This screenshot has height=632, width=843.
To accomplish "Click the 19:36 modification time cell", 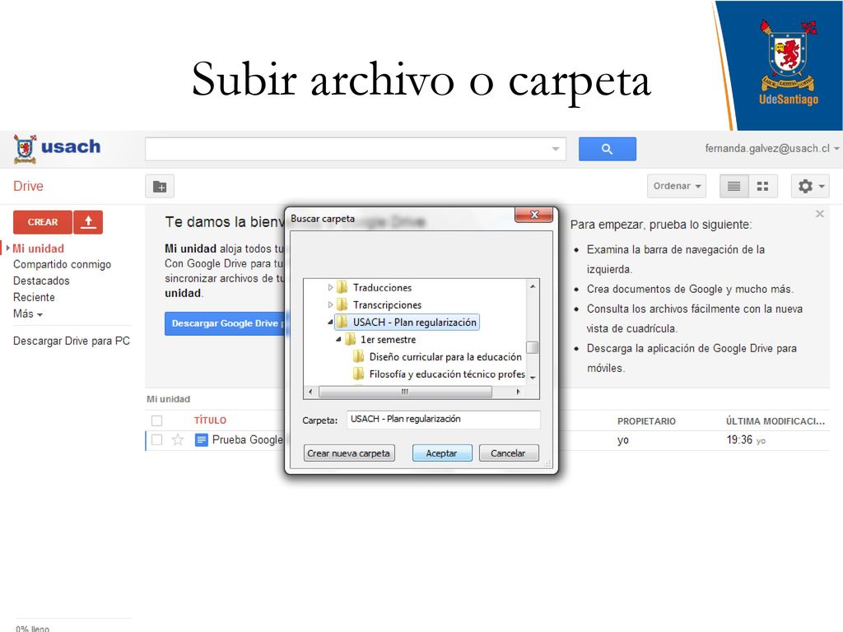I will 739,440.
